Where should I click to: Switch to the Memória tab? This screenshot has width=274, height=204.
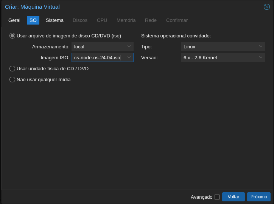coord(126,20)
